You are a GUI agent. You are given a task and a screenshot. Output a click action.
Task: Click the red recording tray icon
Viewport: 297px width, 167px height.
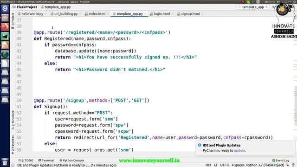point(243,2)
